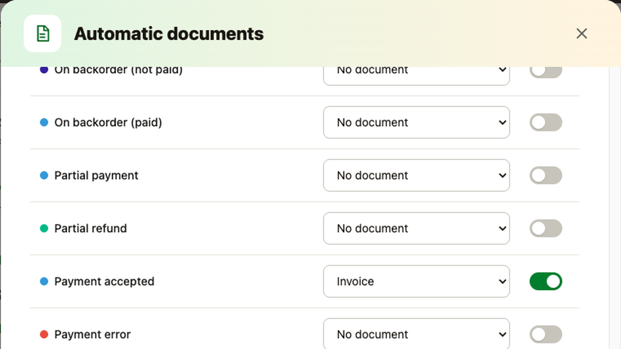Click the green document icon in the header
This screenshot has height=349, width=621.
(43, 34)
